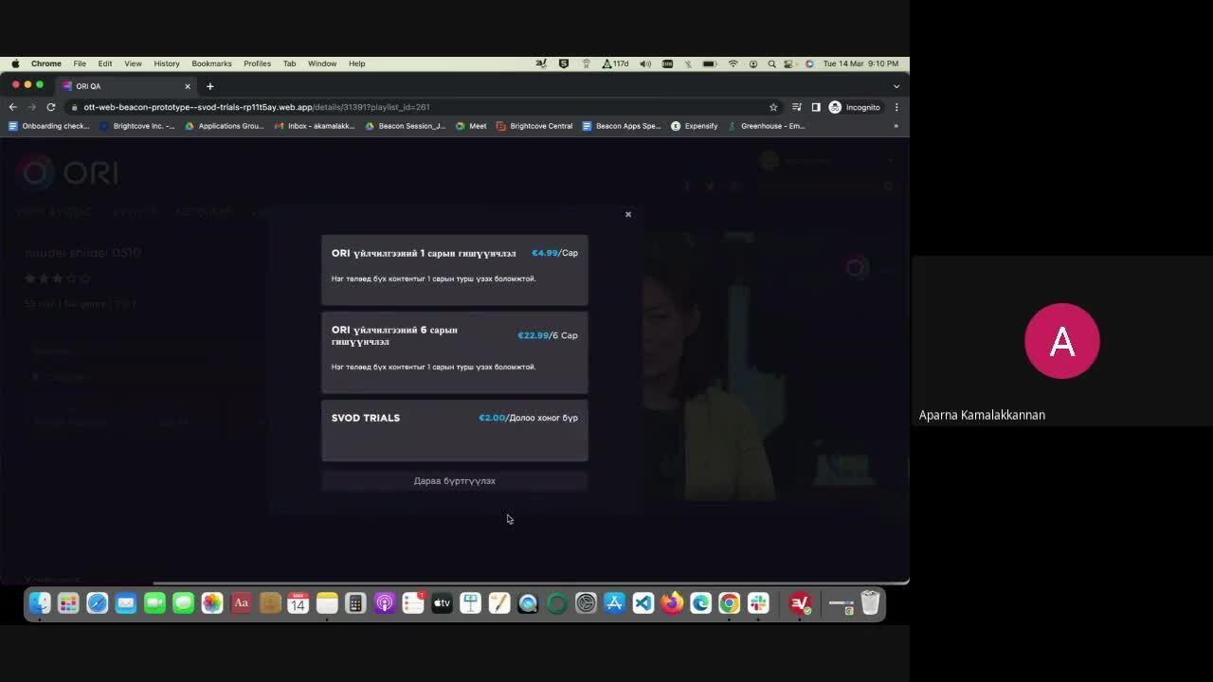Open the Apple menu

tap(15, 63)
